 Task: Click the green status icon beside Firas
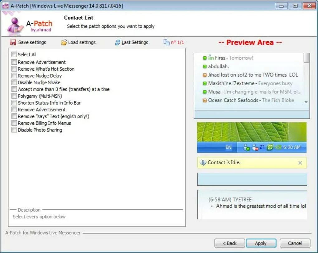(x=205, y=58)
